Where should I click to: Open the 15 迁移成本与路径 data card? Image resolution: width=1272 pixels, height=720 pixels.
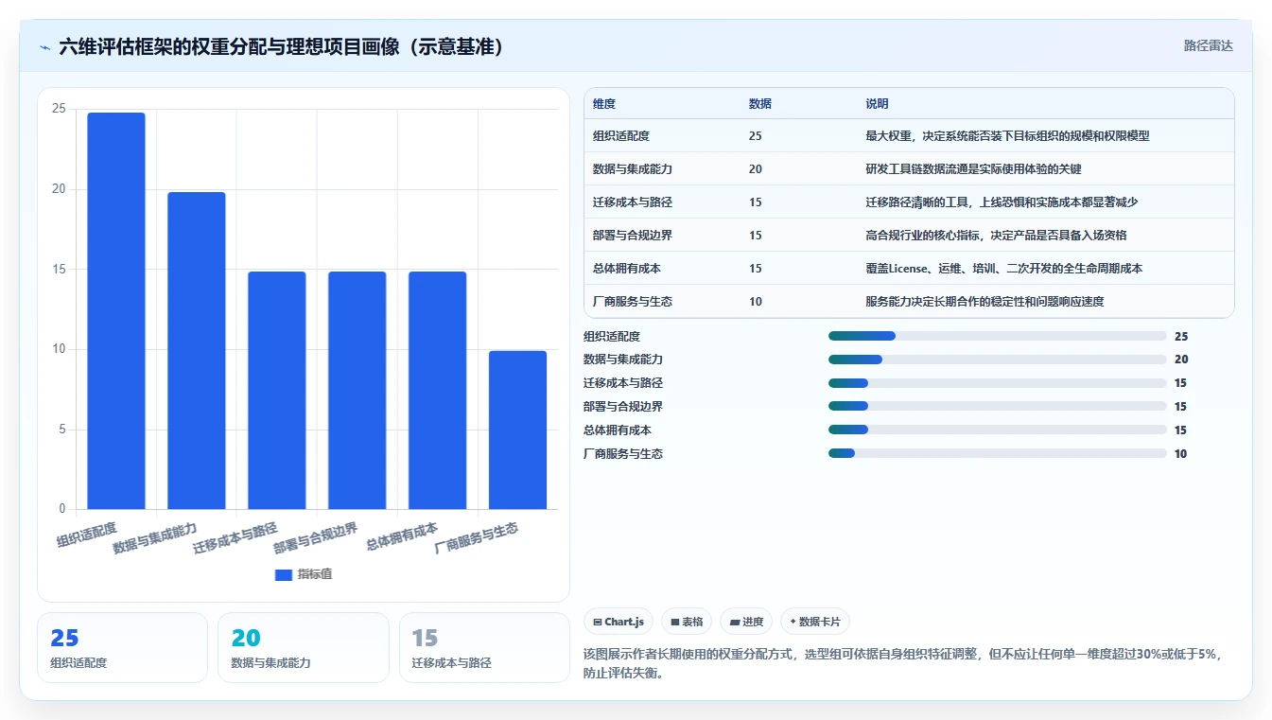tap(484, 647)
